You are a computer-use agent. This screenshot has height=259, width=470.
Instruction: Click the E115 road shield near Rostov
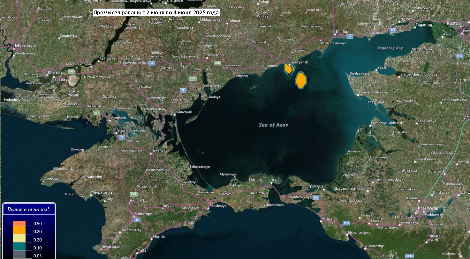459,56
